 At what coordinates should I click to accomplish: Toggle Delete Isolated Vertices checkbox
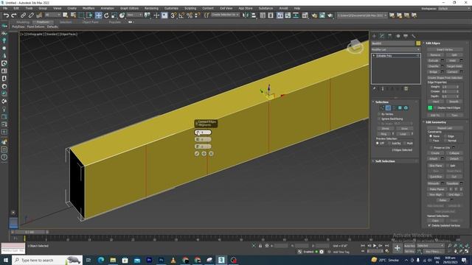coord(429,225)
